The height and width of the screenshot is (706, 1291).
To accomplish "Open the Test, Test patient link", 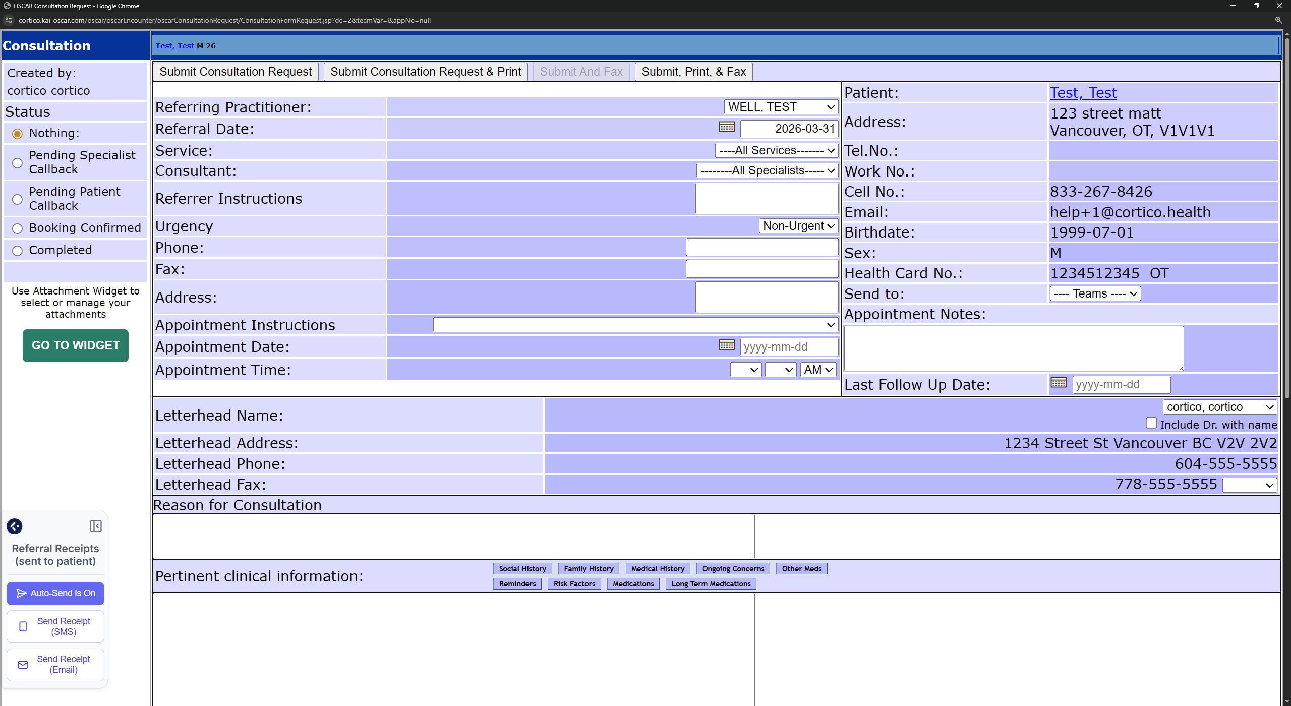I will coord(1083,93).
